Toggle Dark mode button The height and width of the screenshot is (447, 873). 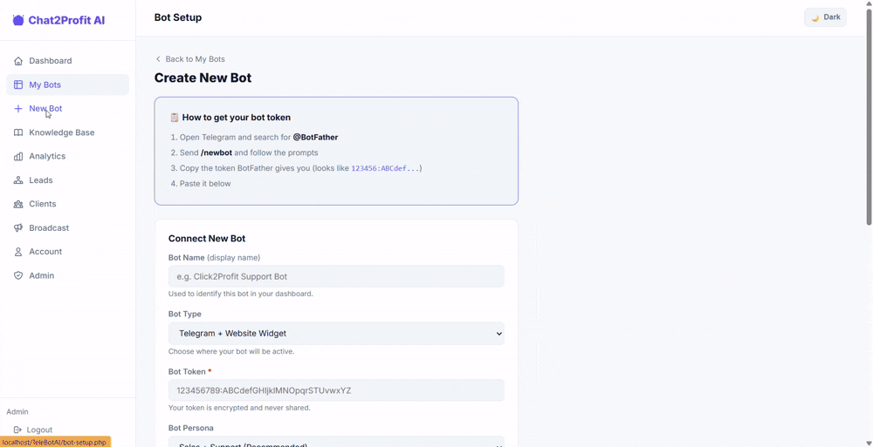[825, 17]
